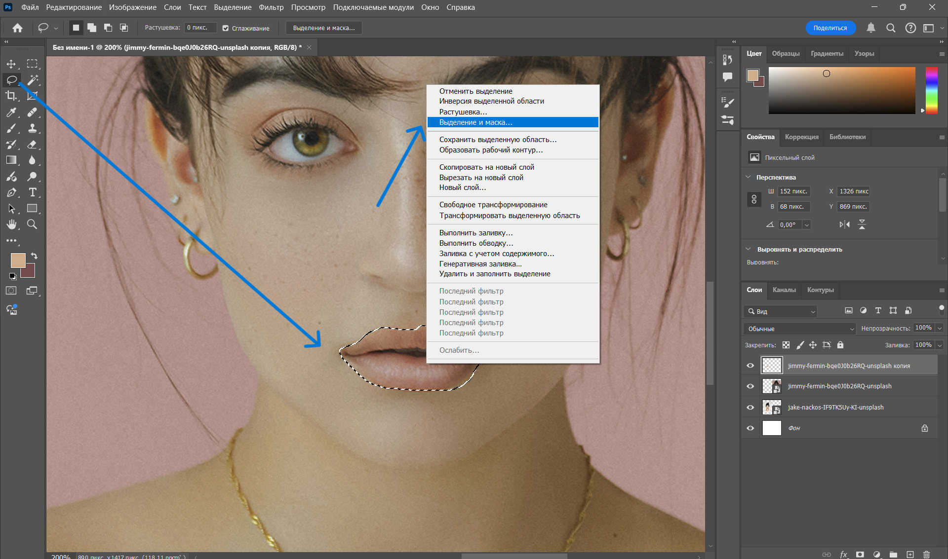Click the Растушевка value field

(x=199, y=28)
